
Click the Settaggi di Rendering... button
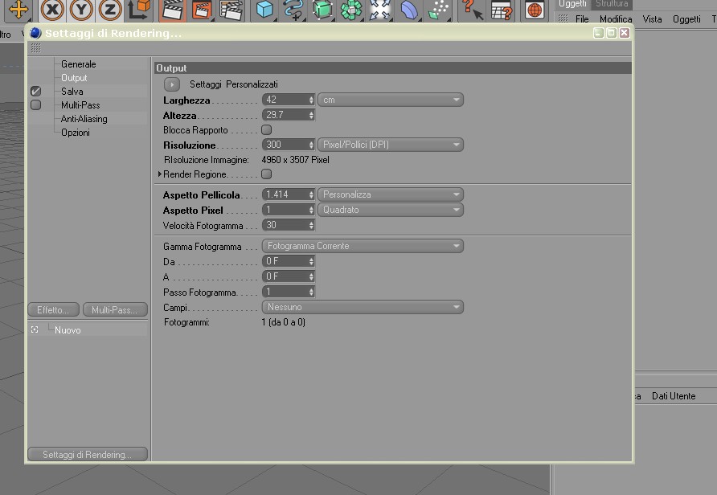(88, 454)
